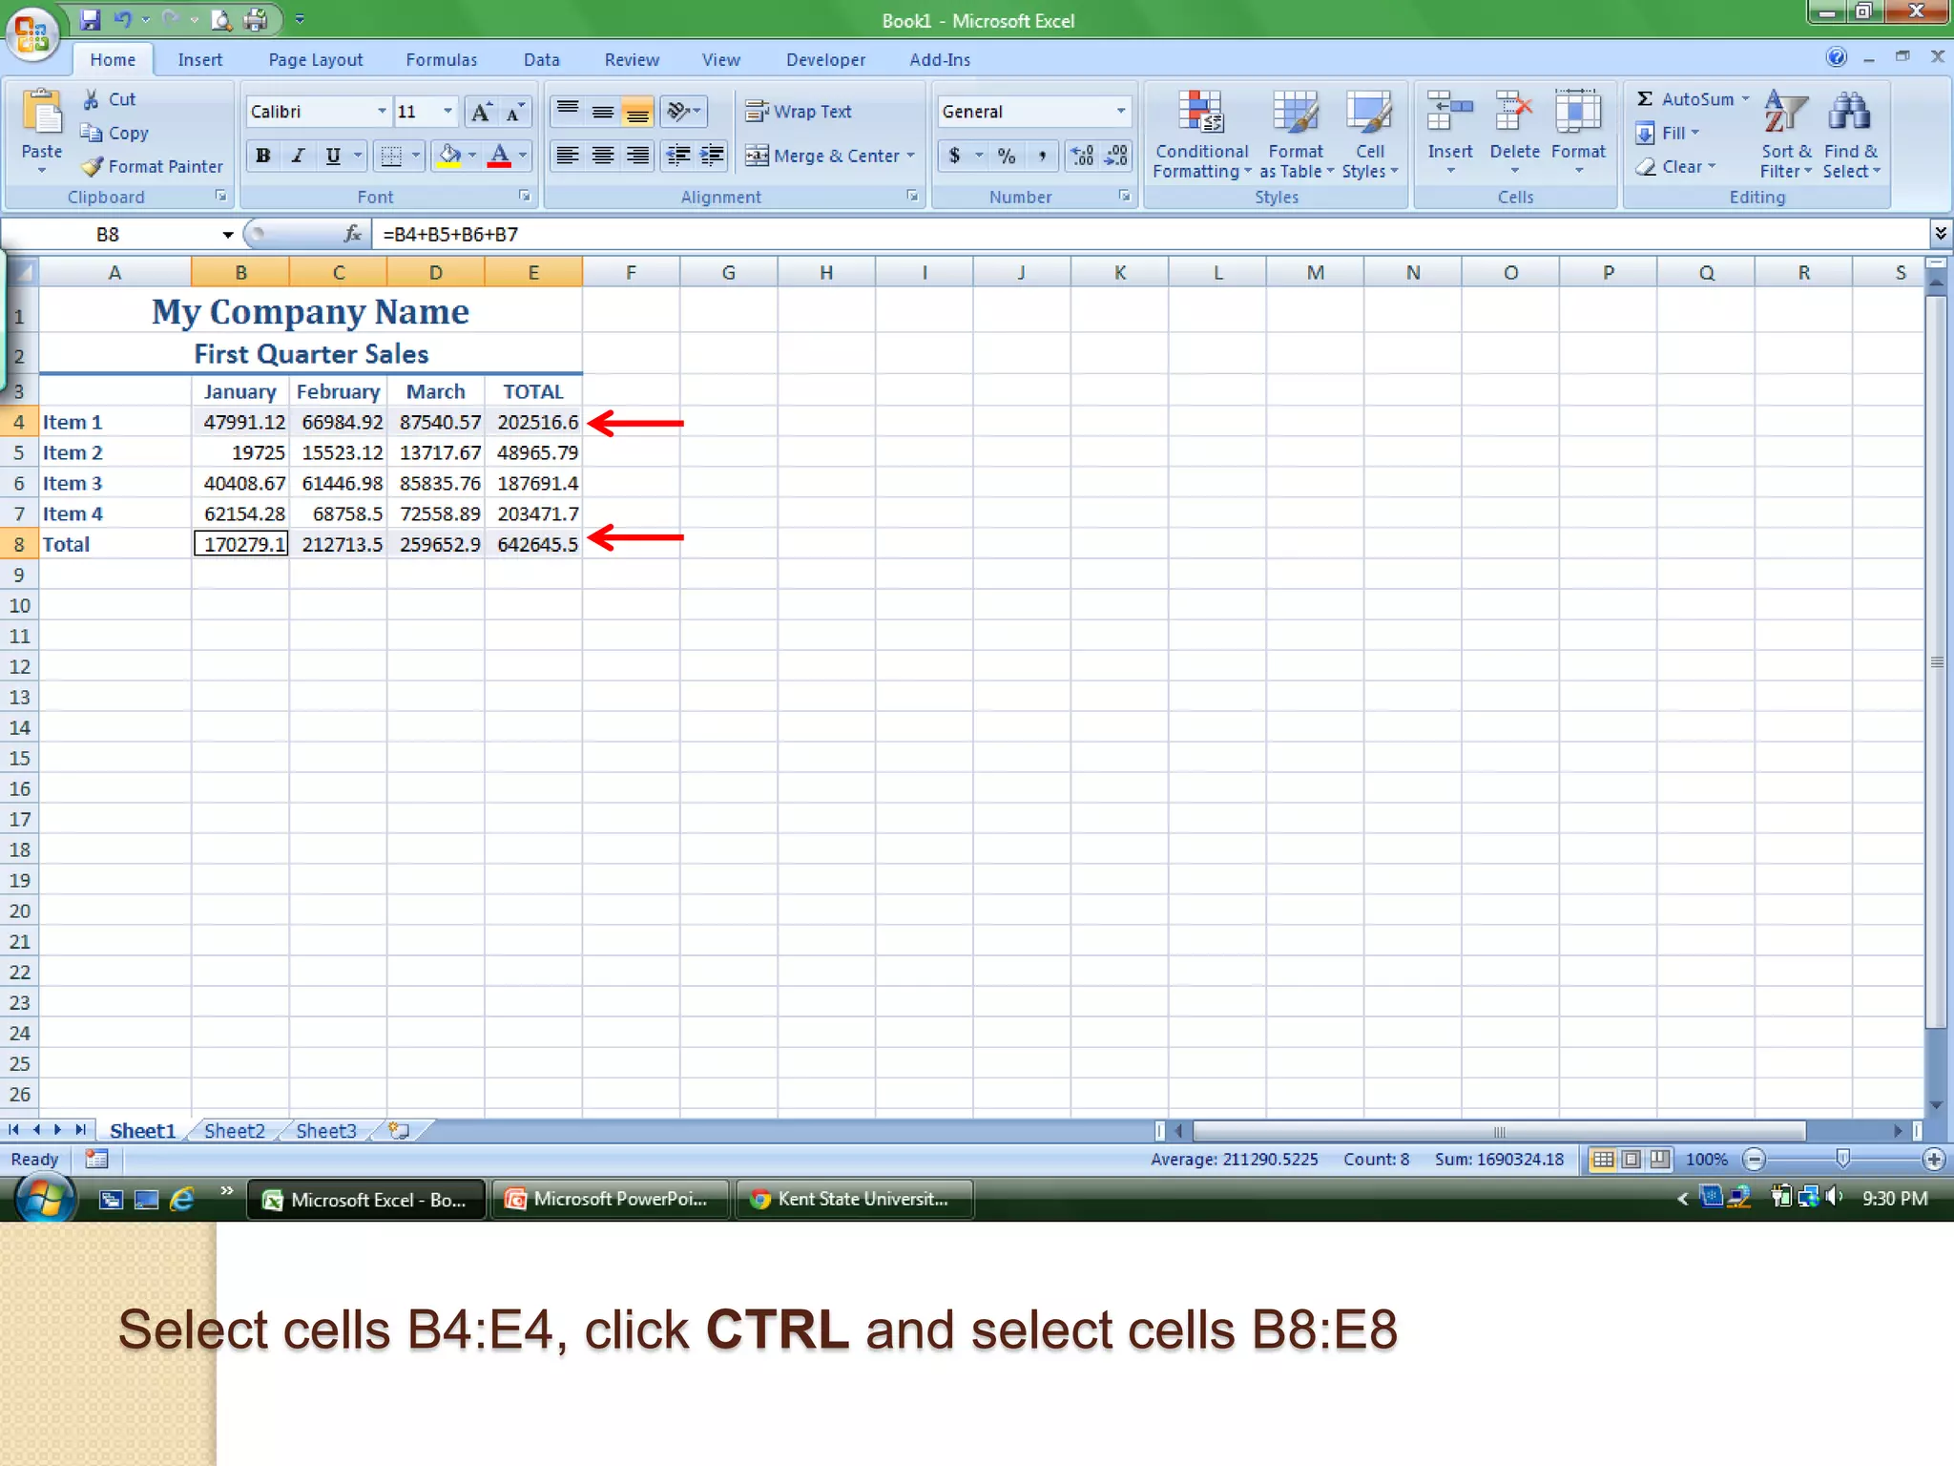Click Sort & Filter button
The width and height of the screenshot is (1954, 1466).
(1785, 134)
